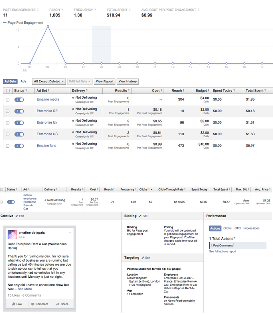Image resolution: width=273 pixels, height=315 pixels.
Task: Click the help icon next to Total Spent summary
Action: click(129, 10)
